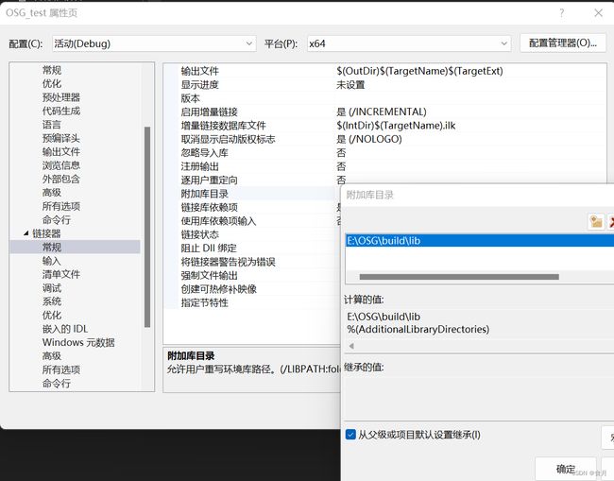Click the 指定节特性 property row

coord(259,302)
